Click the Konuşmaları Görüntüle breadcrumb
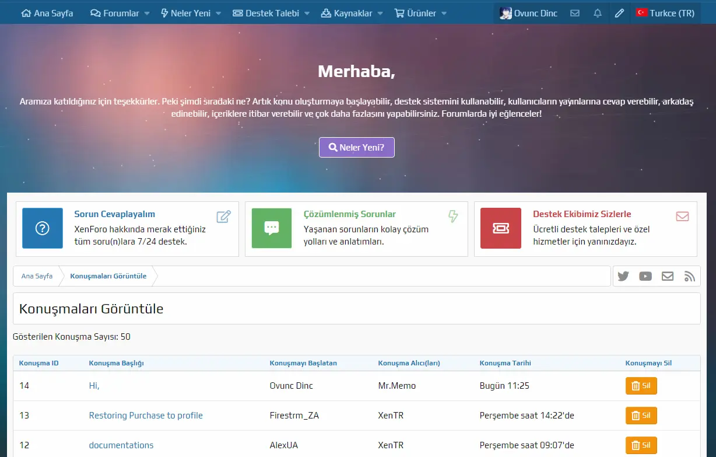The height and width of the screenshot is (457, 716). (108, 276)
